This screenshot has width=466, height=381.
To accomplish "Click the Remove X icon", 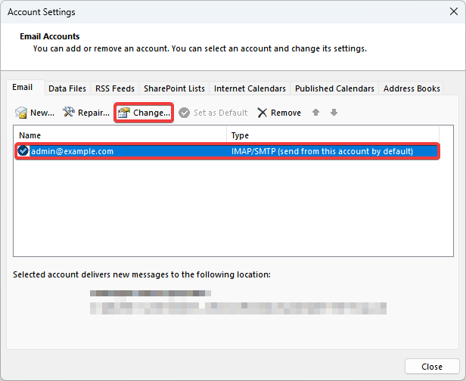I will pos(262,113).
